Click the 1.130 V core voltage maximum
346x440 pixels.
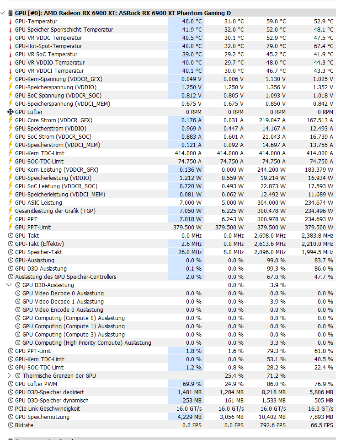[276, 79]
